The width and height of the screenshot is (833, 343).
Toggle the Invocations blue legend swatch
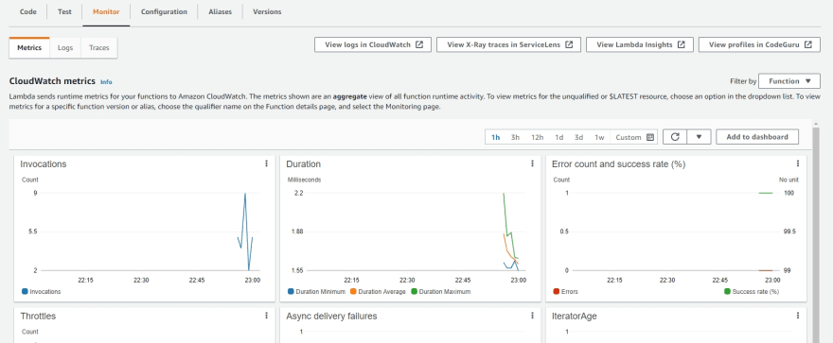point(25,292)
